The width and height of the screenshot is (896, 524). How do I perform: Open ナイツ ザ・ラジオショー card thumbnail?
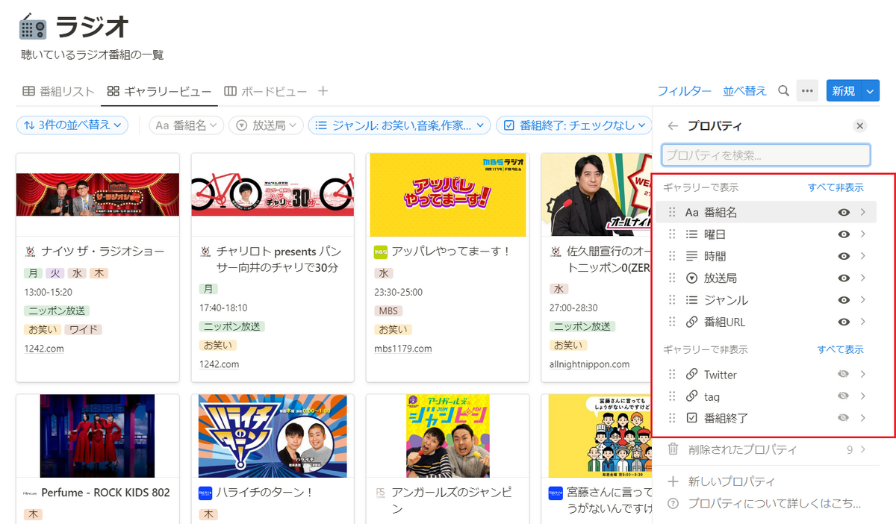click(x=98, y=195)
